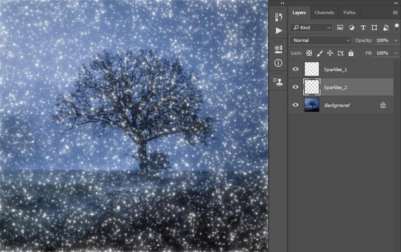Hide the Sparkles_2 layer
Image resolution: width=401 pixels, height=252 pixels.
pos(295,87)
